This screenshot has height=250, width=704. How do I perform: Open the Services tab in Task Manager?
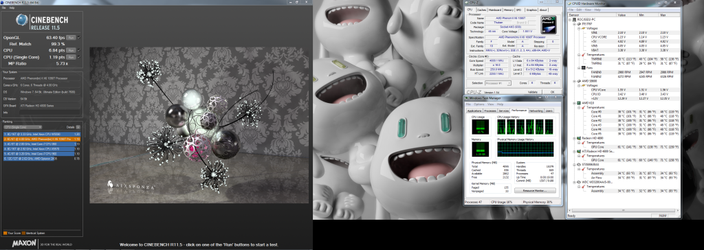[x=504, y=111]
